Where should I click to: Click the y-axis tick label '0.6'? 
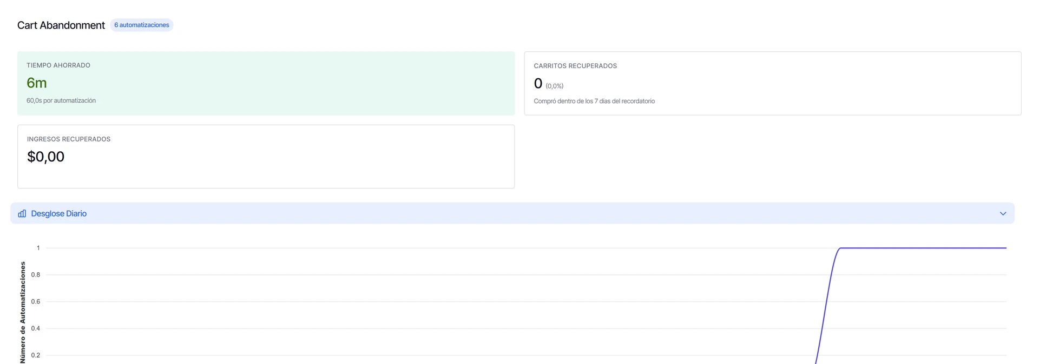point(36,301)
